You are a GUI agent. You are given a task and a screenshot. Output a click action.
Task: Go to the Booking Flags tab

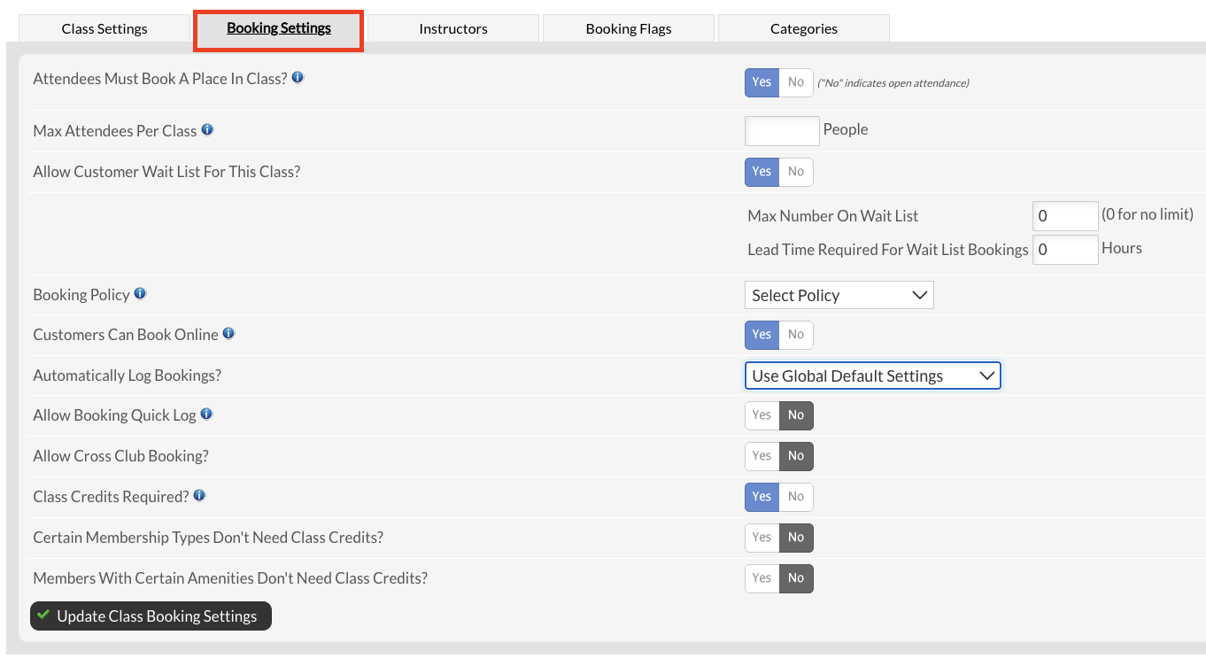tap(629, 28)
